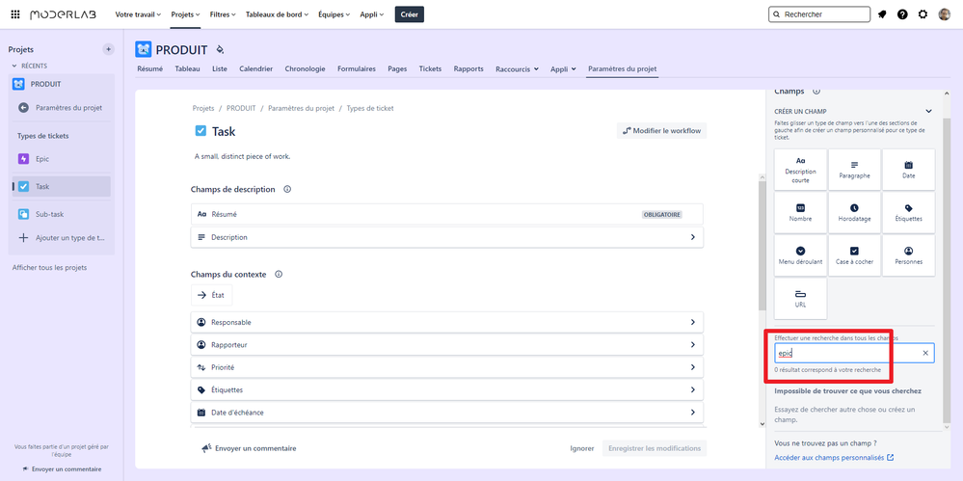Expand the Rapporteur field row
Screen dimensions: 963x481
tap(447, 345)
